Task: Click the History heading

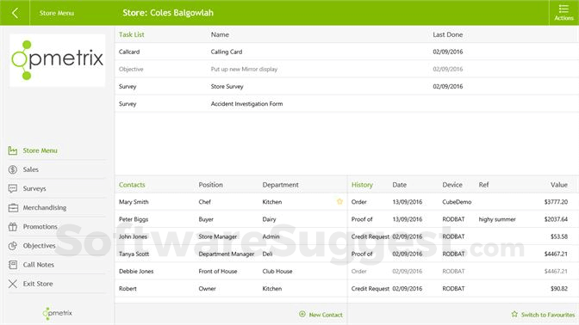Action: 362,185
